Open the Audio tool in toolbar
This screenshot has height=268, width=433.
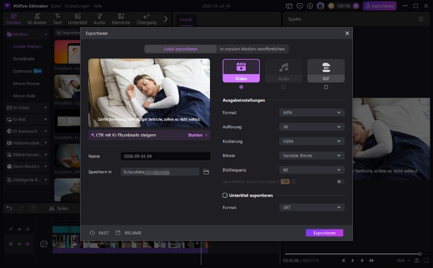[99, 19]
